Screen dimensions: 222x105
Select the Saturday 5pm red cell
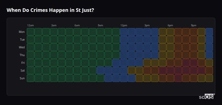point(163,70)
